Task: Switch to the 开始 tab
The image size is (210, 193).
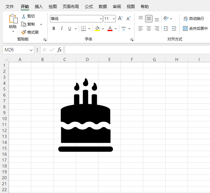Action: pos(25,7)
